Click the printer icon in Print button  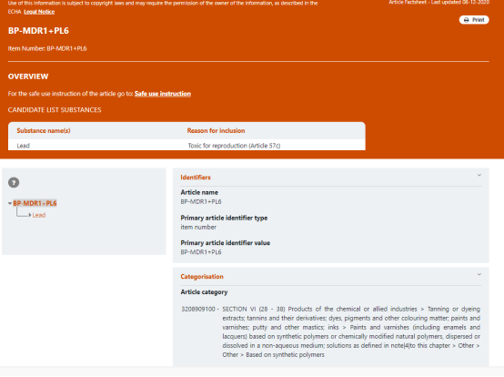[467, 20]
